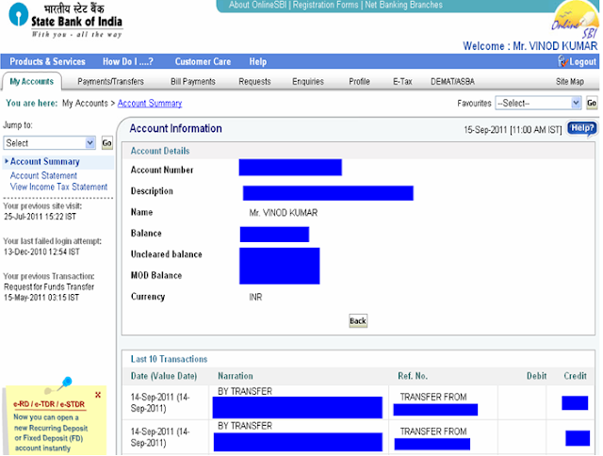Click Net Banking Branches link
Screen dimensions: 603x456
point(403,5)
